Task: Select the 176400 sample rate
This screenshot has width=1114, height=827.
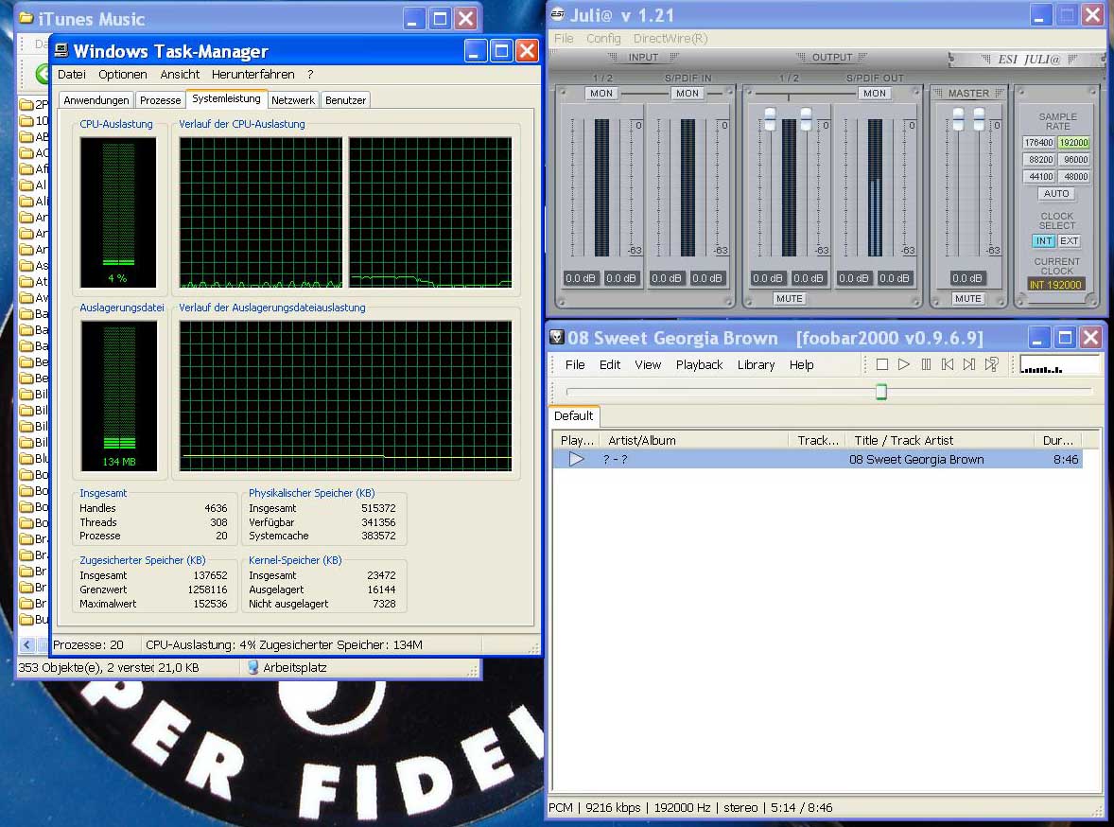Action: click(x=1038, y=142)
